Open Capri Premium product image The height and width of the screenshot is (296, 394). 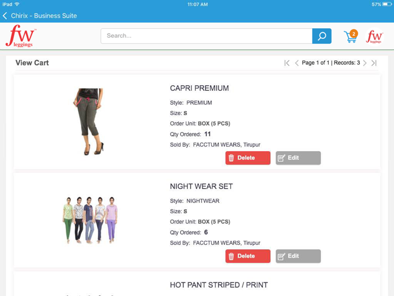89,122
